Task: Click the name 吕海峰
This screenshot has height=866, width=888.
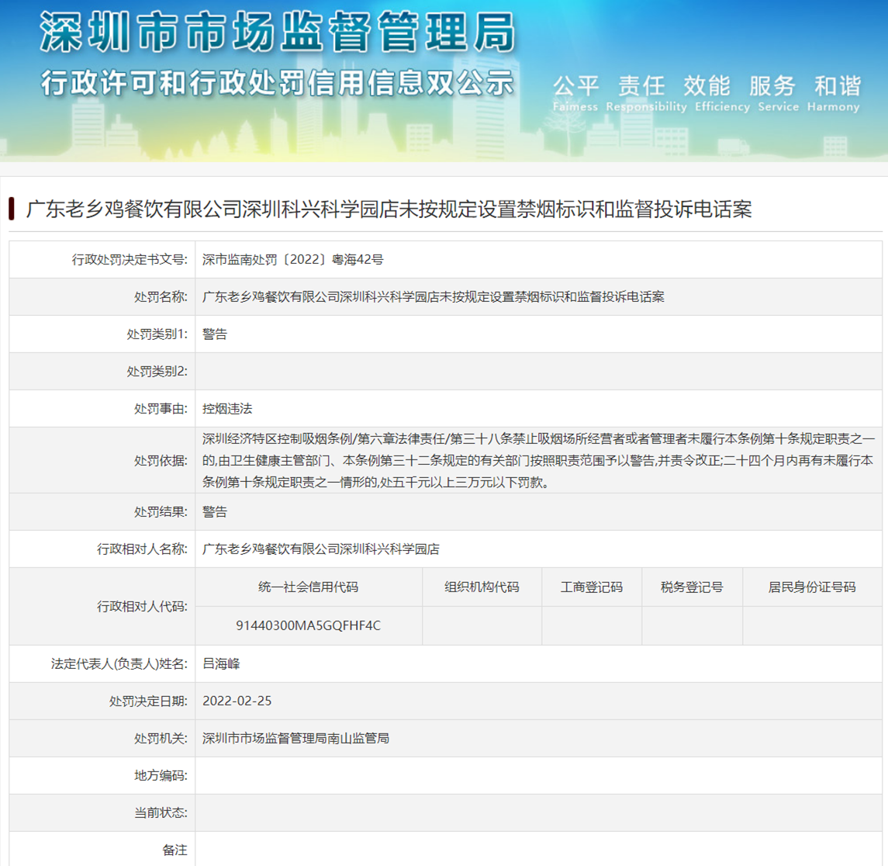Action: point(222,663)
